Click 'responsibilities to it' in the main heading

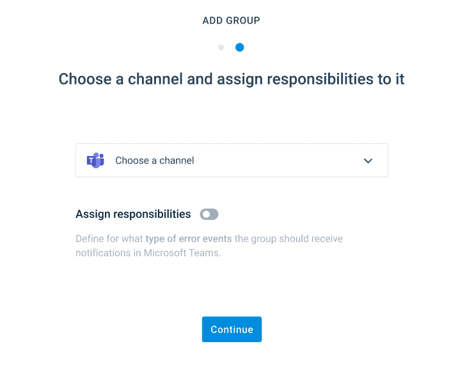click(x=335, y=79)
